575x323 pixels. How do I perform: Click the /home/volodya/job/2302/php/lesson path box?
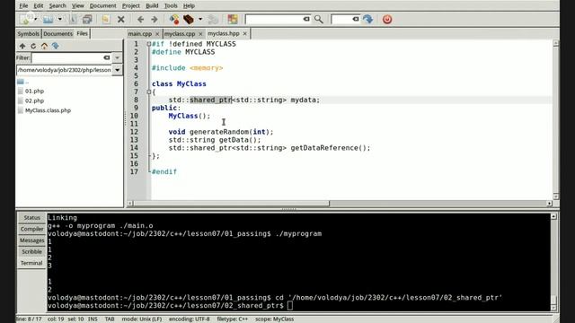click(x=64, y=70)
